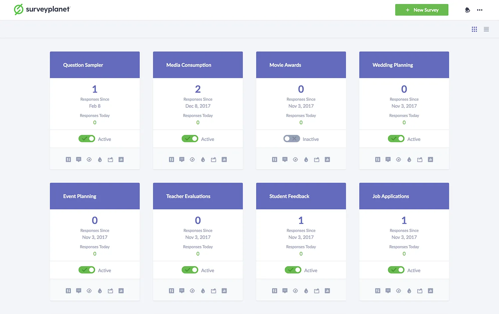
Task: Preview the Teacher Evaluations survey
Action: point(192,290)
